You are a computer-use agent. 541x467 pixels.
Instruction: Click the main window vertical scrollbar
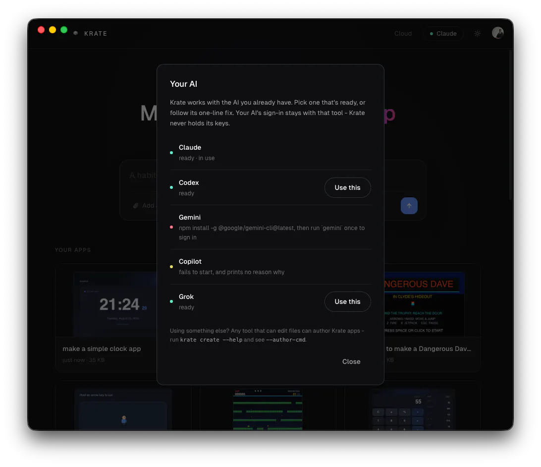[x=511, y=125]
